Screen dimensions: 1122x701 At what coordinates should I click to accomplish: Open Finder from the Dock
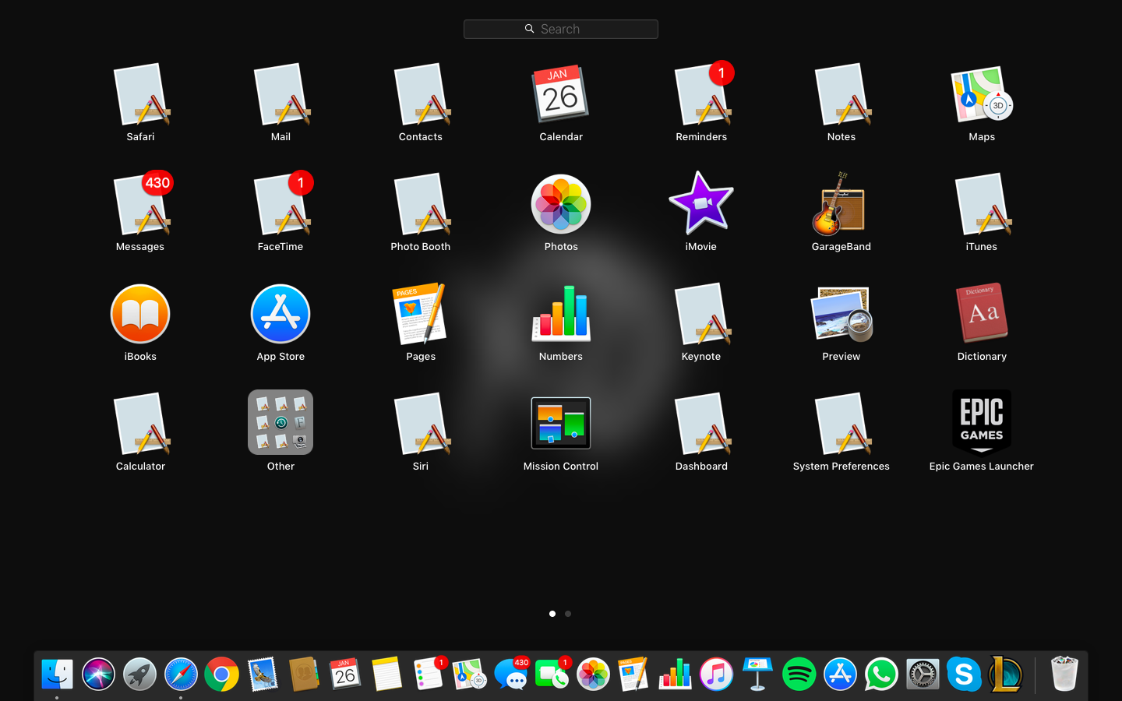pos(57,675)
